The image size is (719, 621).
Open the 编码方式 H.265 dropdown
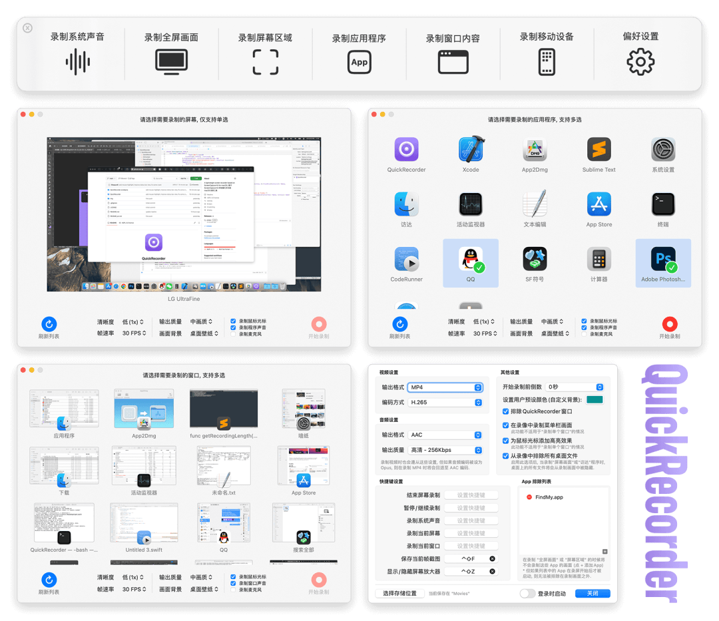(x=445, y=403)
